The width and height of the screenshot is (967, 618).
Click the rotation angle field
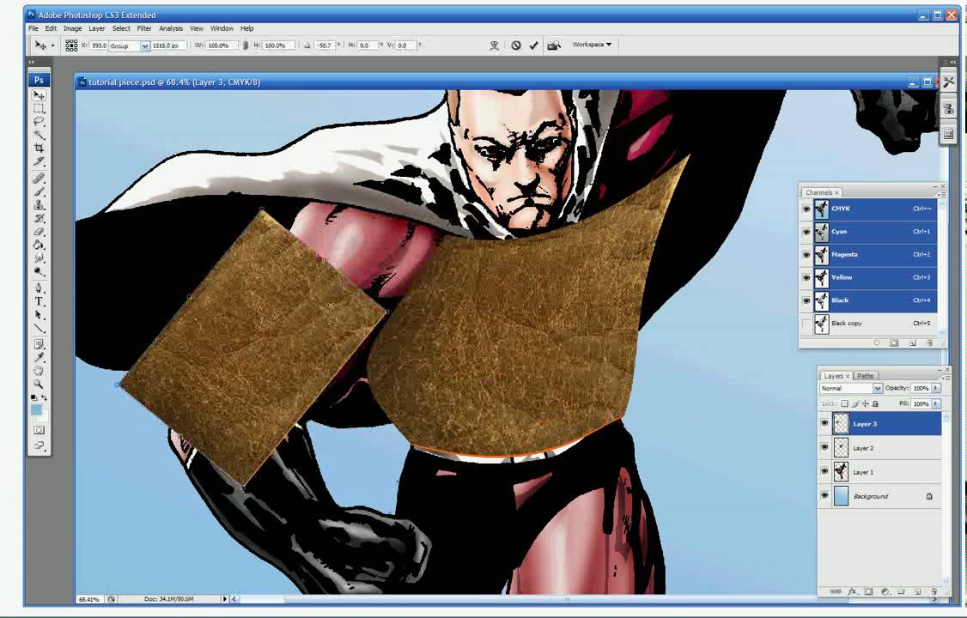click(x=325, y=45)
